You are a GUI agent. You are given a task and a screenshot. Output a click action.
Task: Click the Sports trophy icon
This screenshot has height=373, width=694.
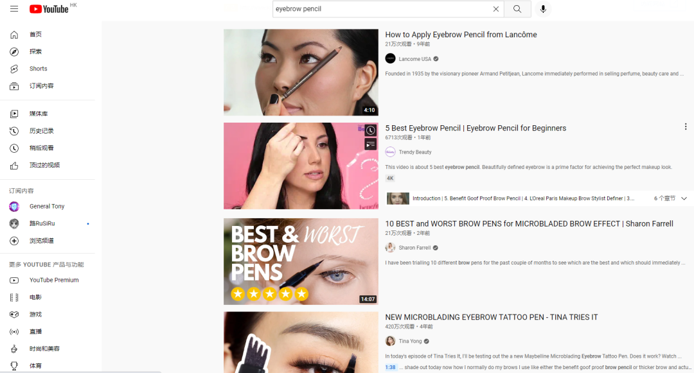click(x=14, y=366)
